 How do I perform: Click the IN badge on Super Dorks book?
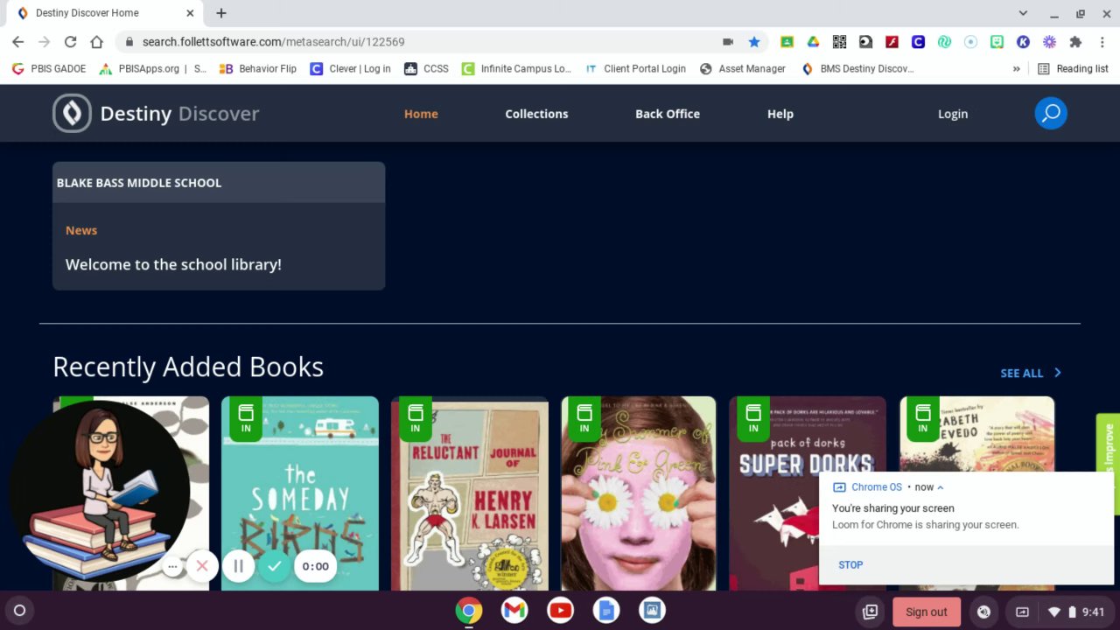753,418
